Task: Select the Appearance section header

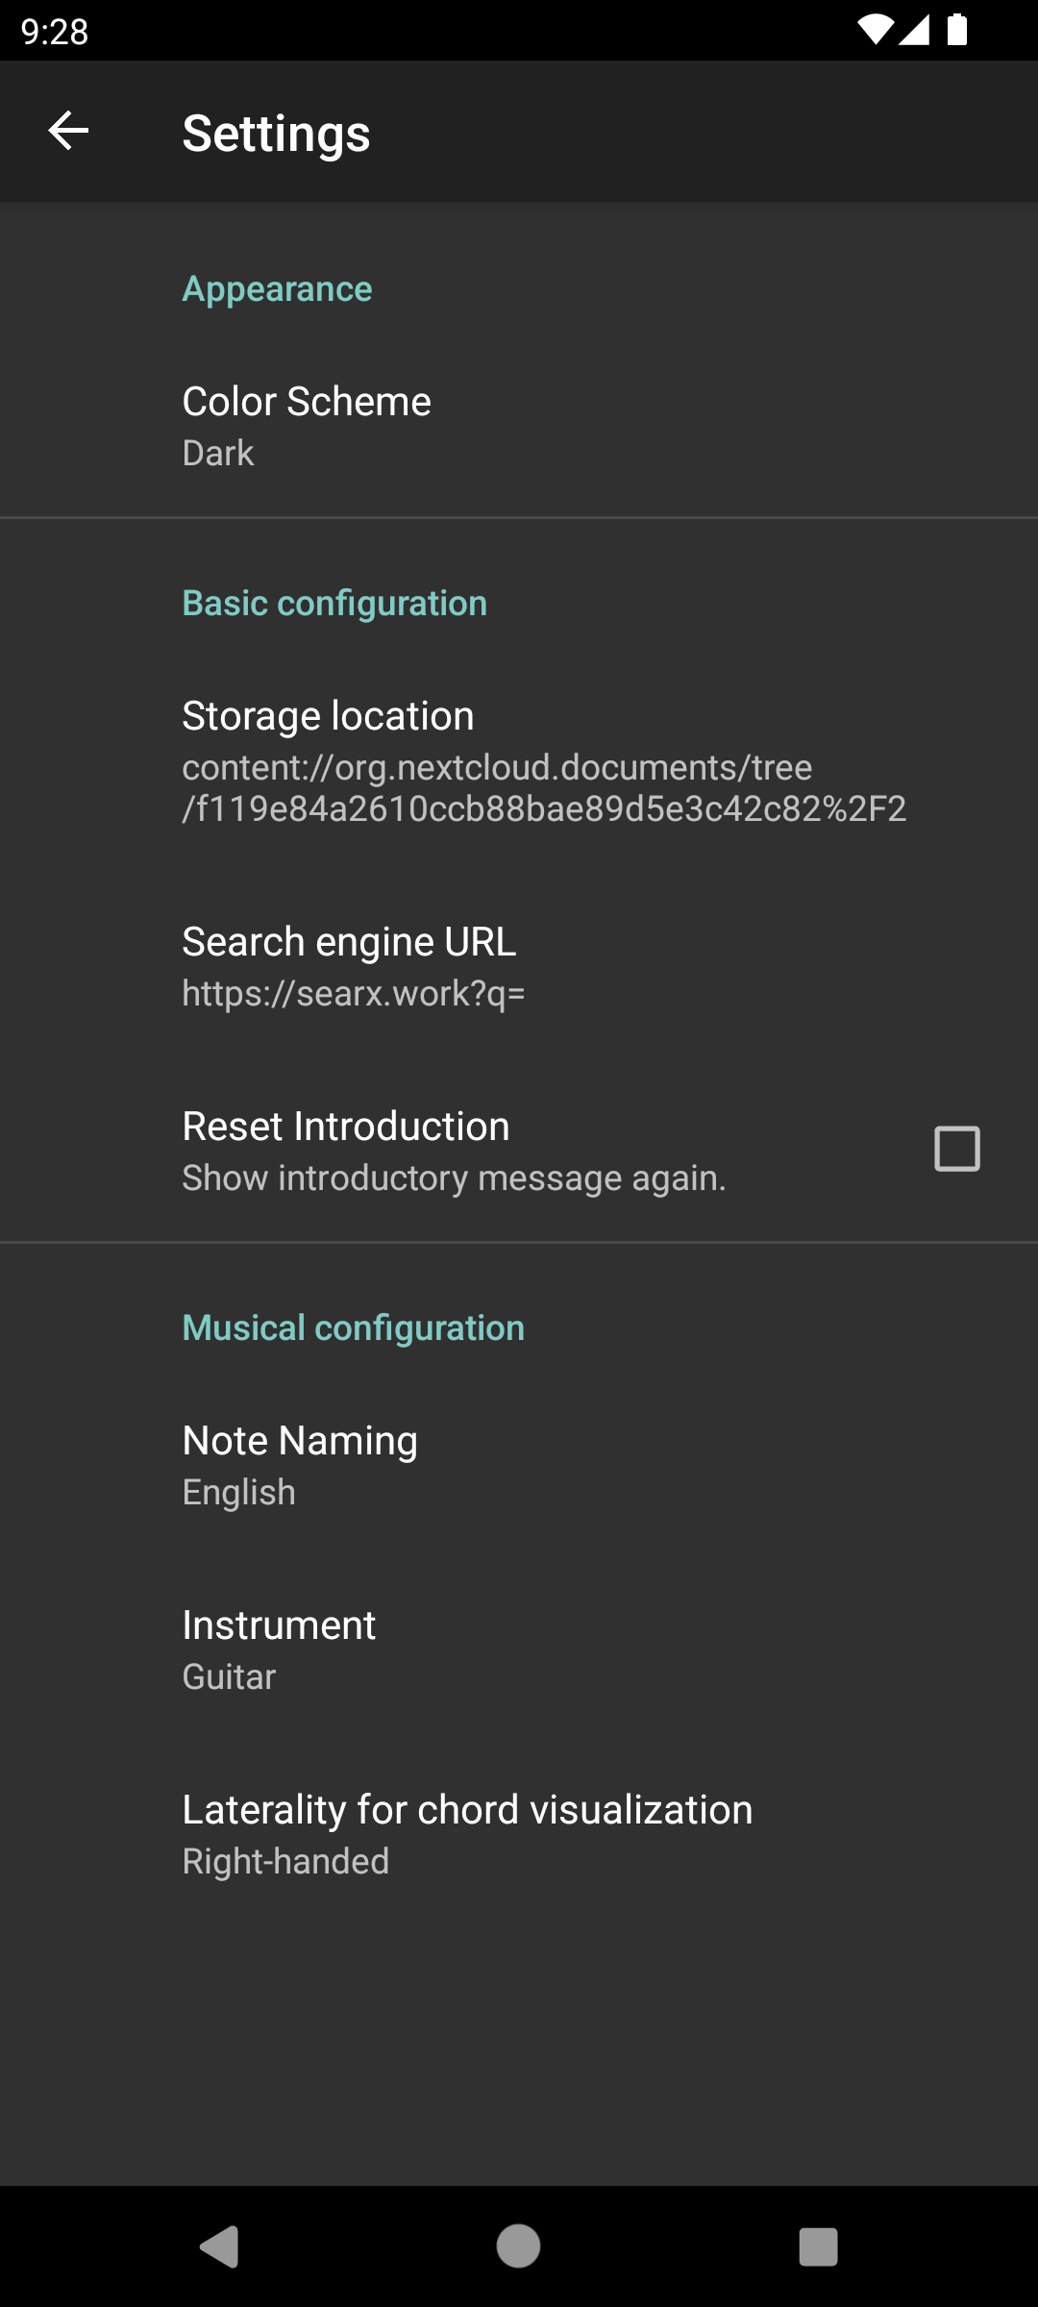Action: [277, 289]
